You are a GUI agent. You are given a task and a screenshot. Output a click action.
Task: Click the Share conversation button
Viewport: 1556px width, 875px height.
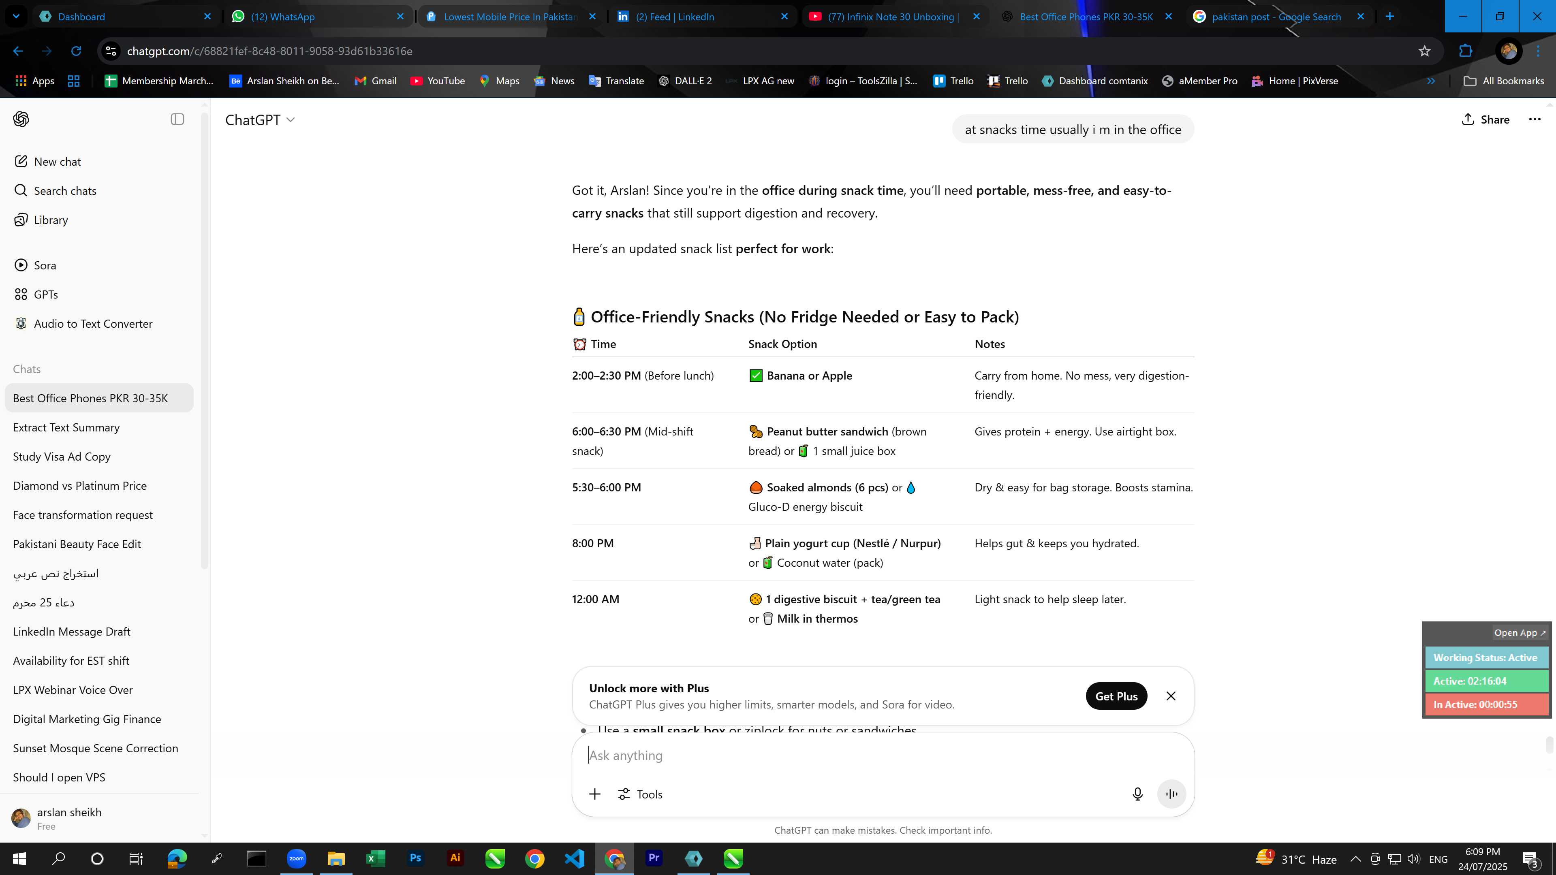[x=1485, y=120]
